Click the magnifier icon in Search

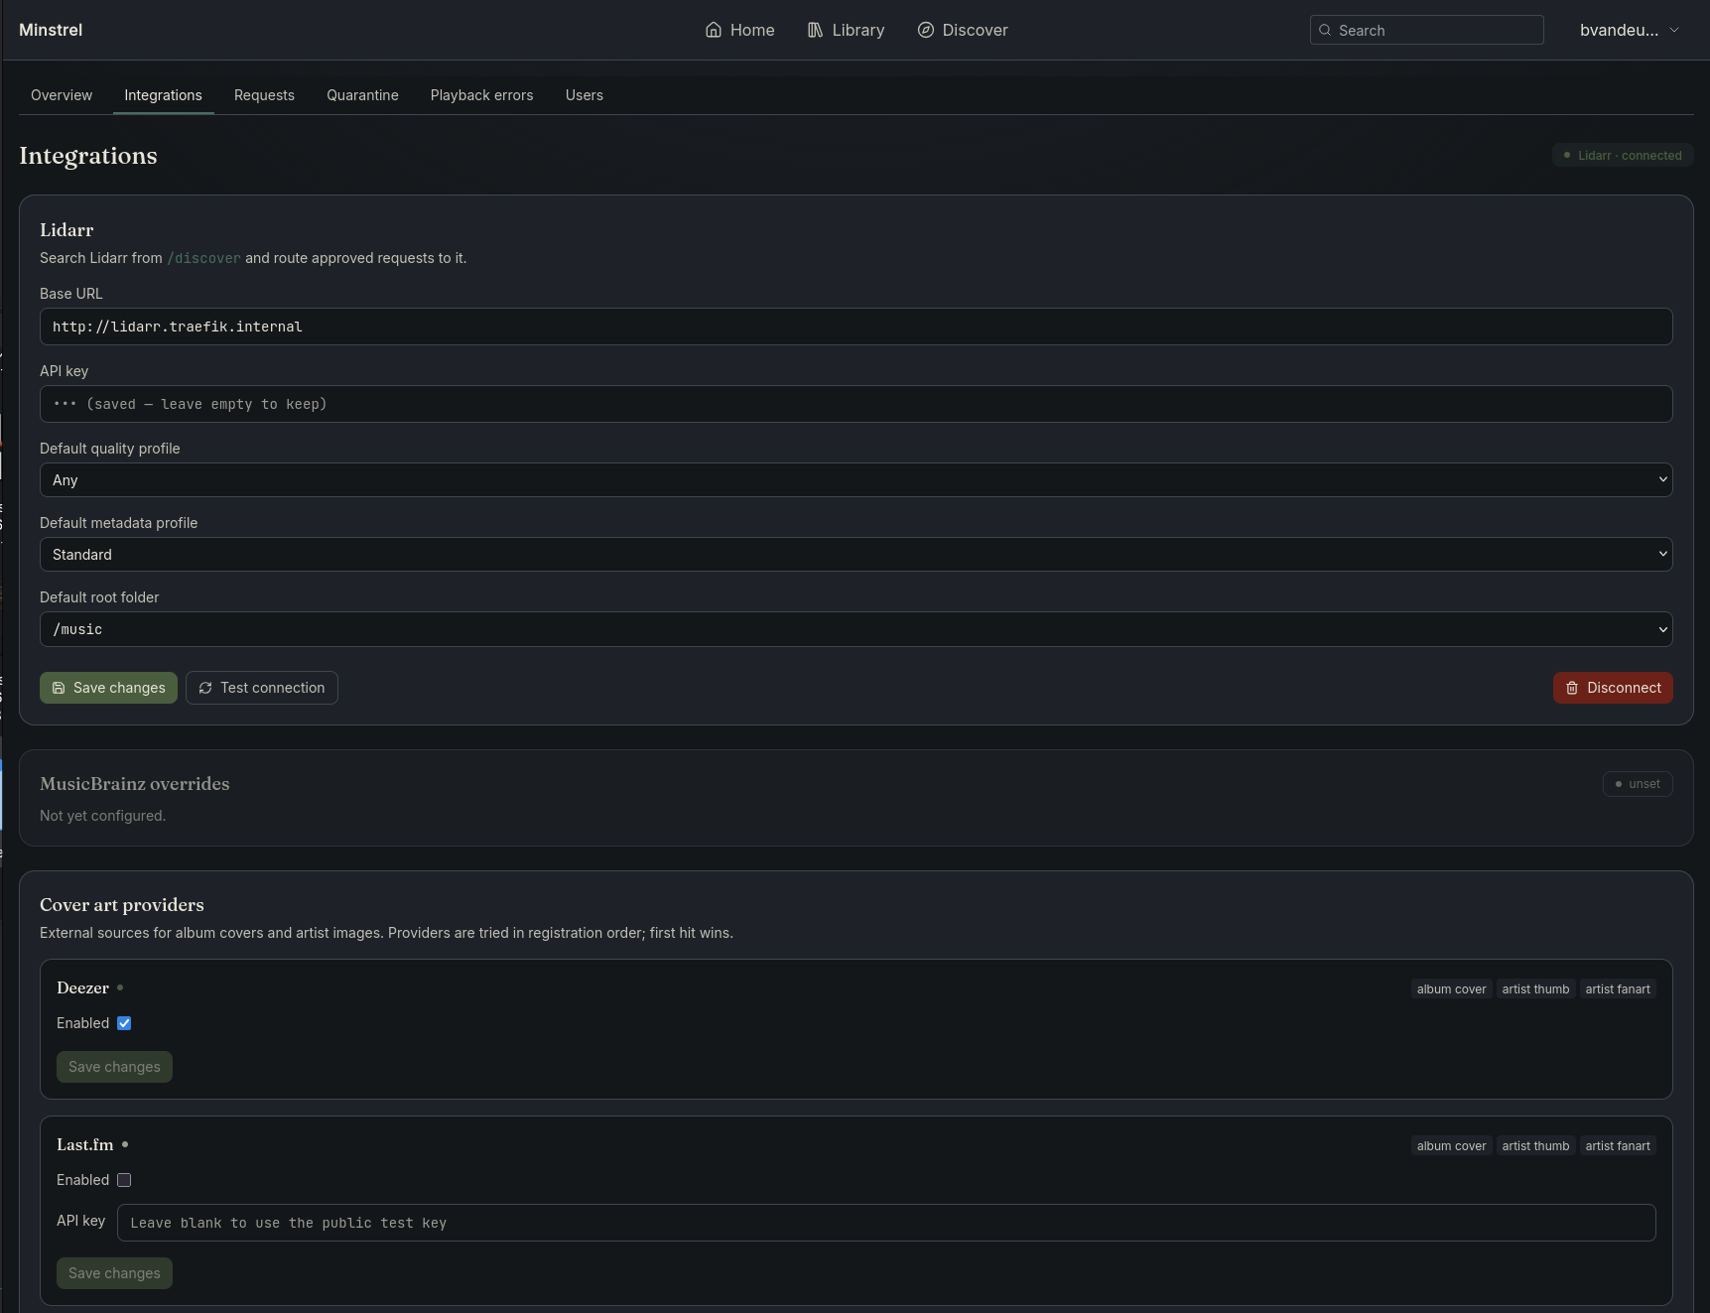pos(1325,30)
